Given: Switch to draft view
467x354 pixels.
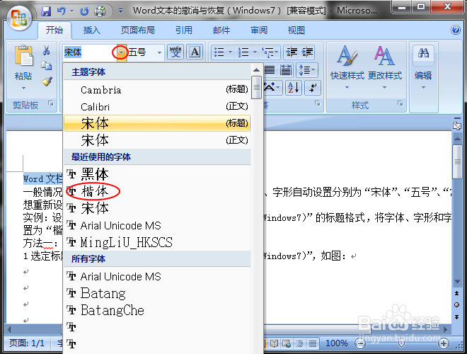Looking at the screenshot, I should 313,343.
